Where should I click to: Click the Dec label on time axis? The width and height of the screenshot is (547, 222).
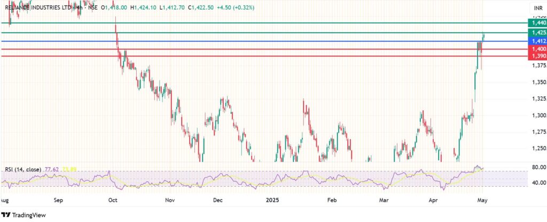[217, 201]
